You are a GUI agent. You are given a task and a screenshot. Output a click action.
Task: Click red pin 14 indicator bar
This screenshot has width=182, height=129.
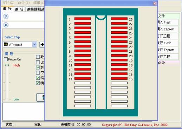click(83, 78)
